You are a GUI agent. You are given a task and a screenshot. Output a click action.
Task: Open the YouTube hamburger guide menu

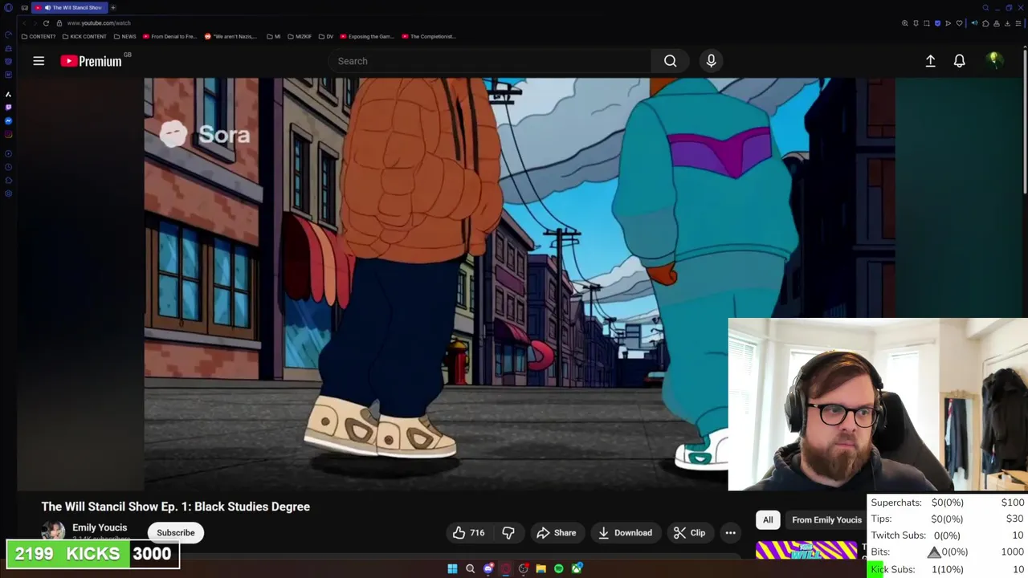coord(39,61)
